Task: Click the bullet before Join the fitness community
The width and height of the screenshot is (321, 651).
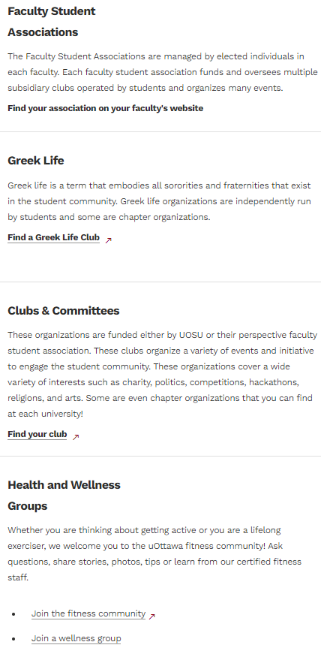Action: click(x=13, y=614)
